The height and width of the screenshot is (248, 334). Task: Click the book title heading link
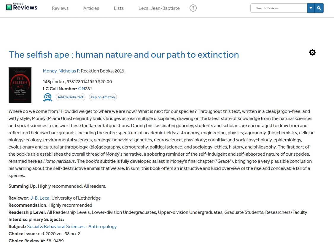pyautogui.click(x=124, y=55)
